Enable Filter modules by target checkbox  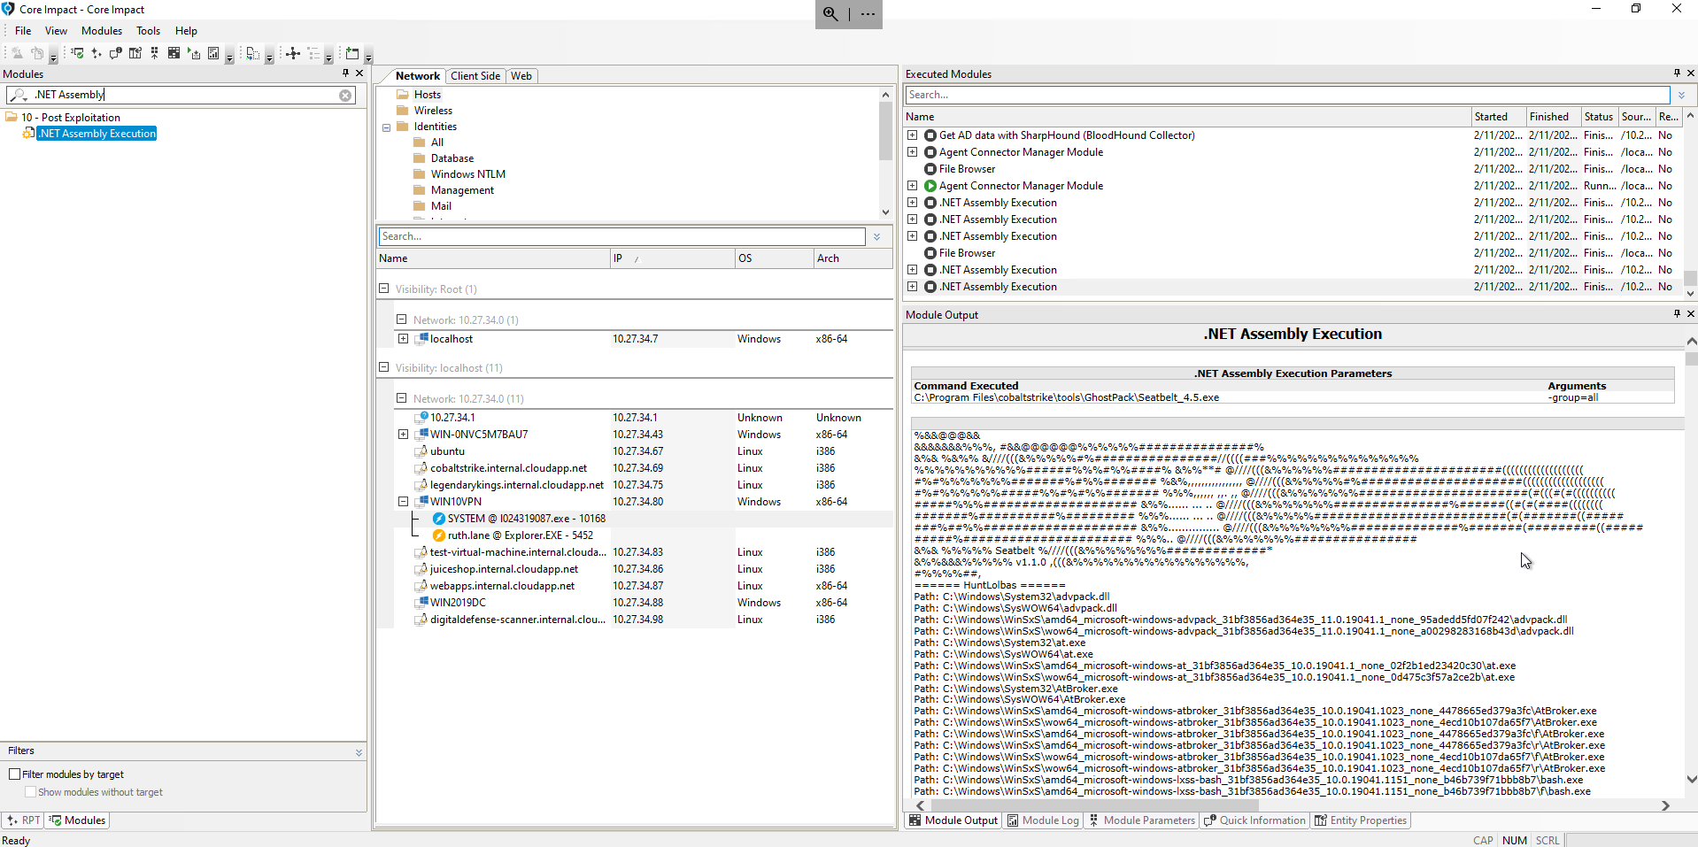14,774
